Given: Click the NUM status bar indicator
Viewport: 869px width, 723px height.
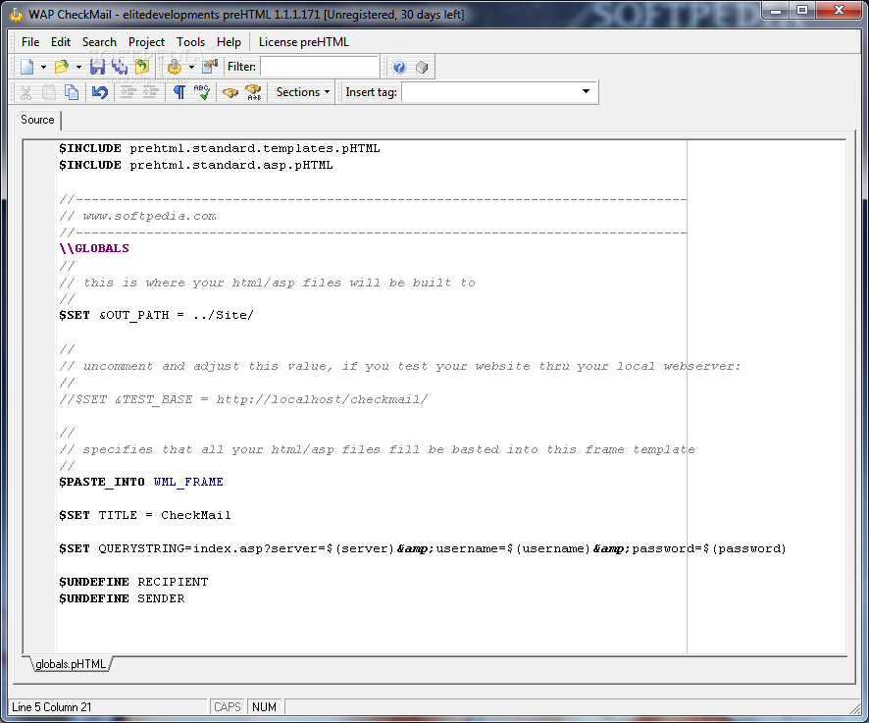Looking at the screenshot, I should pos(265,707).
